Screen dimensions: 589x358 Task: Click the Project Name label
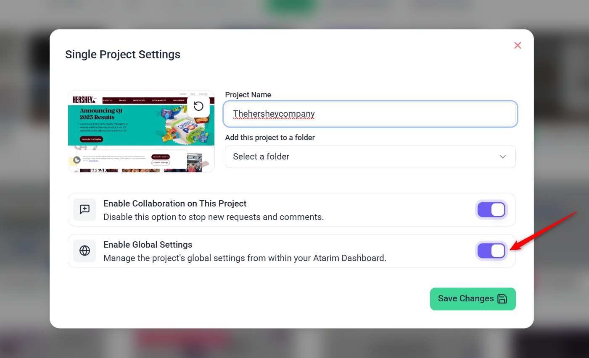[x=248, y=95]
